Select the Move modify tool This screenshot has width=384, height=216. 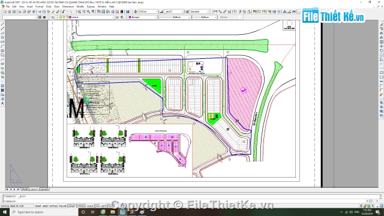(382, 46)
